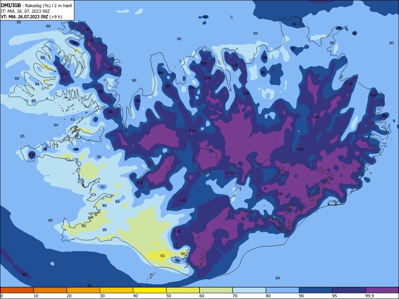Pick the pale yellow 50–60 legend swatch
Image resolution: width=399 pixels, height=299 pixels.
click(183, 290)
